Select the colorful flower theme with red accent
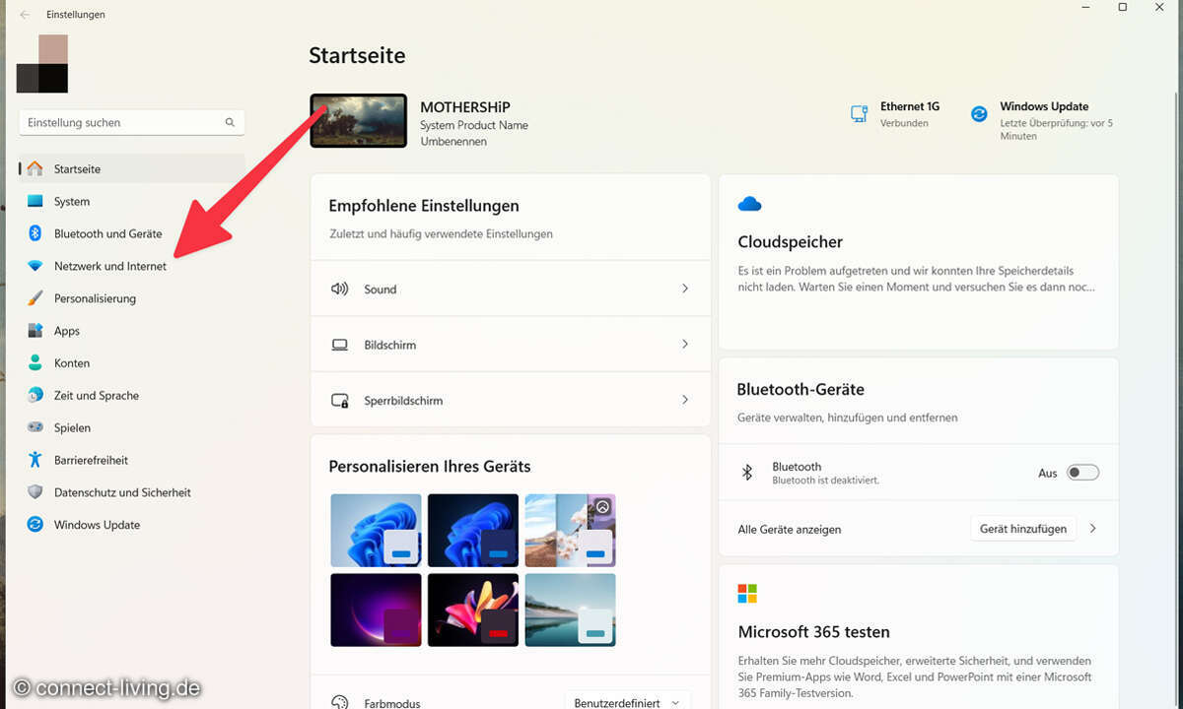 (x=473, y=610)
